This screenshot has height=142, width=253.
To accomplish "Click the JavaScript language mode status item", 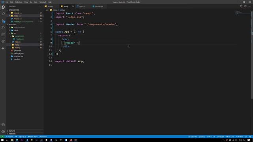I will coord(221,137).
